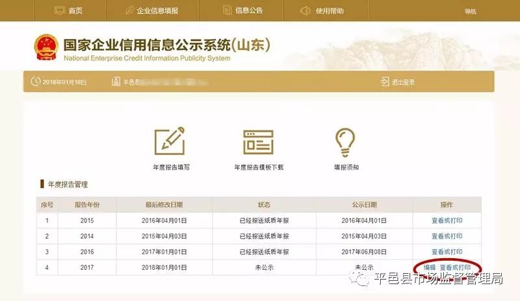Click the 年度报告模板下载 template icon
Viewport: 520px width, 301px height.
(x=258, y=142)
